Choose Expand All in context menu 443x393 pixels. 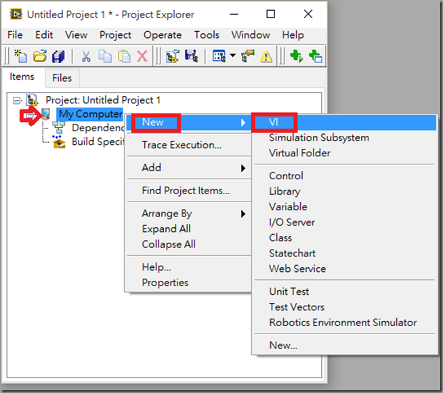(x=188, y=229)
